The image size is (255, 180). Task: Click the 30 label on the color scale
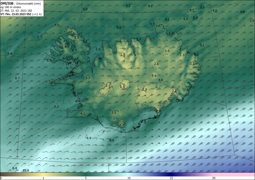tap(214, 178)
